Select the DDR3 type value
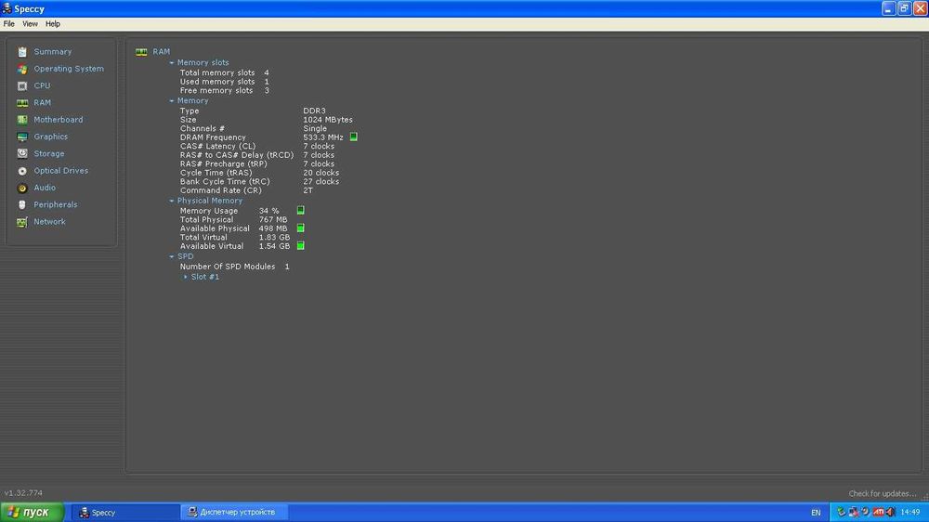This screenshot has height=522, width=929. (x=315, y=111)
